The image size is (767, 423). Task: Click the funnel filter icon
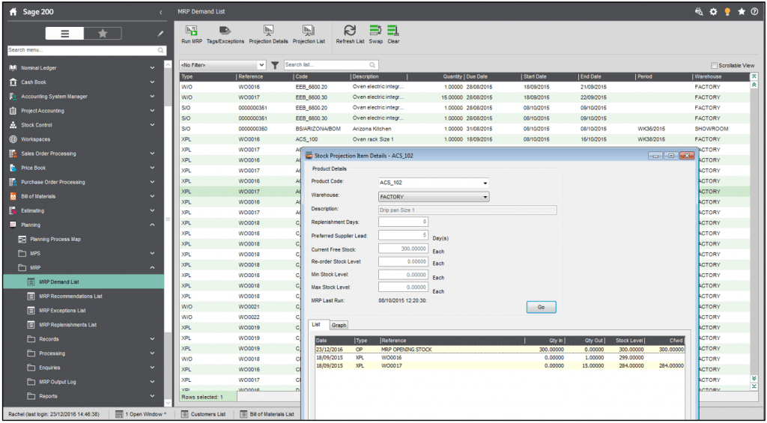pos(275,65)
